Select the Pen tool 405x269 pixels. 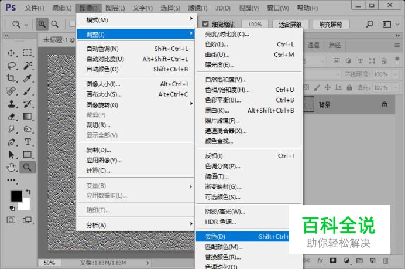tap(11, 142)
